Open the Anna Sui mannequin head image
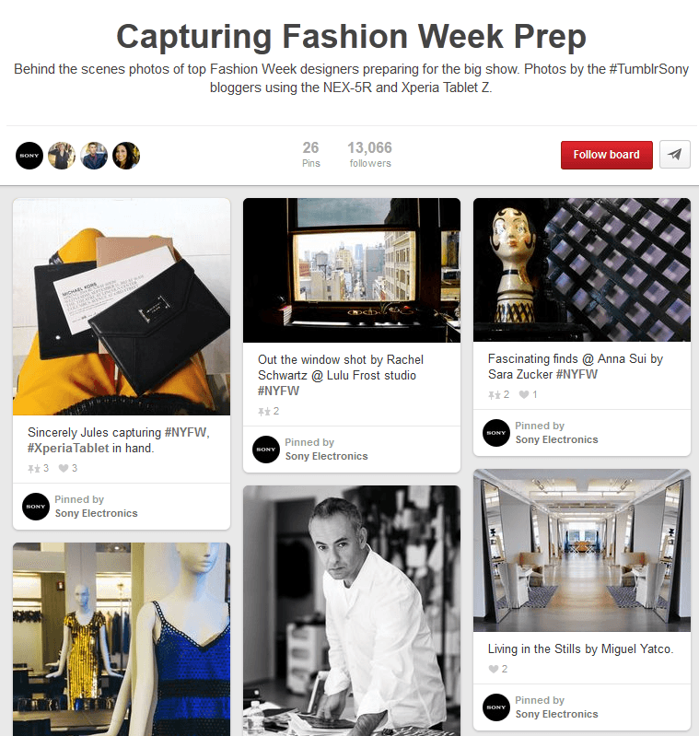This screenshot has height=736, width=699. (x=582, y=269)
